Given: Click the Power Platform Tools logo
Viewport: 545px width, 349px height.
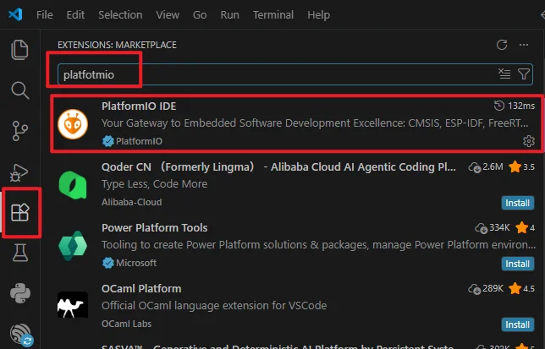Looking at the screenshot, I should coord(73,246).
